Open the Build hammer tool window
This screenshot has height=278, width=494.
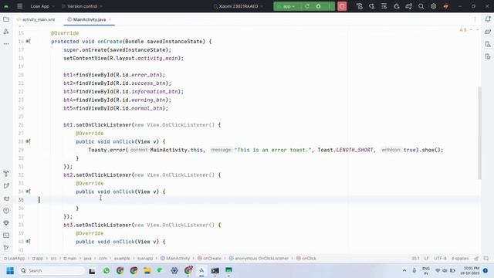(6, 174)
